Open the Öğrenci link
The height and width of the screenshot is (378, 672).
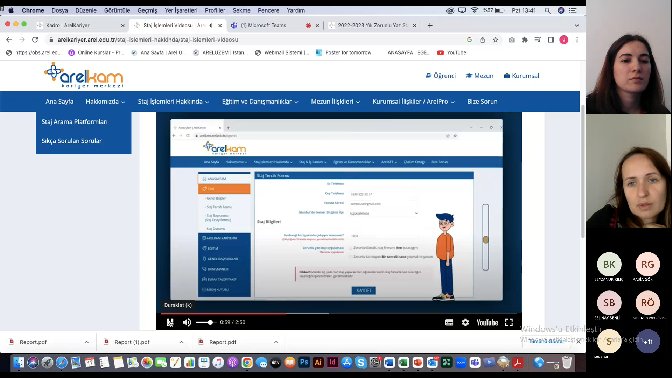click(441, 76)
